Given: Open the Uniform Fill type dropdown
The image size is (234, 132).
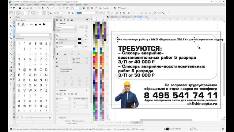Looking at the screenshot, I should 68,39.
